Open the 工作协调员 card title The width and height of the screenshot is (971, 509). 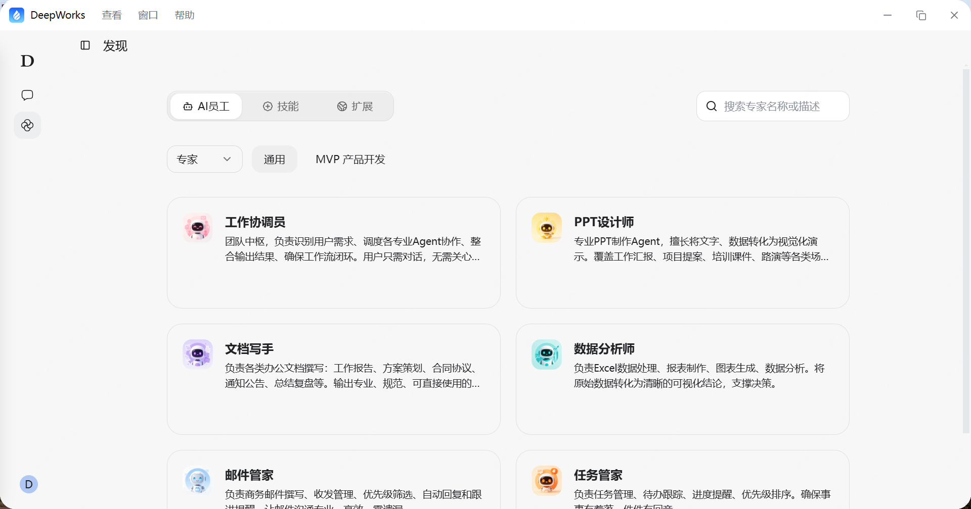point(255,222)
